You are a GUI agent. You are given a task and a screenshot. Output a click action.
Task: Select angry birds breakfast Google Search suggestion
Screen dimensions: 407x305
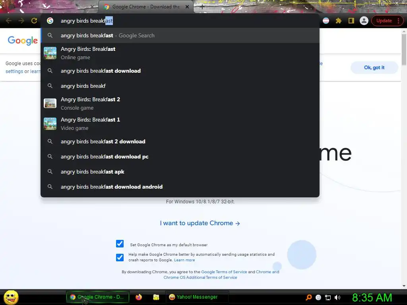point(180,35)
